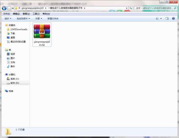The image size is (179, 138).
Task: Toggle the preview pane
Action: tap(167, 18)
